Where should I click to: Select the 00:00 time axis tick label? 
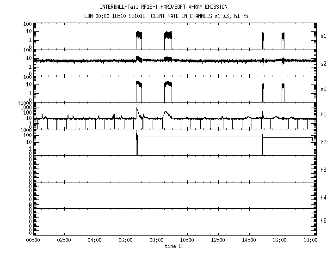point(32,240)
